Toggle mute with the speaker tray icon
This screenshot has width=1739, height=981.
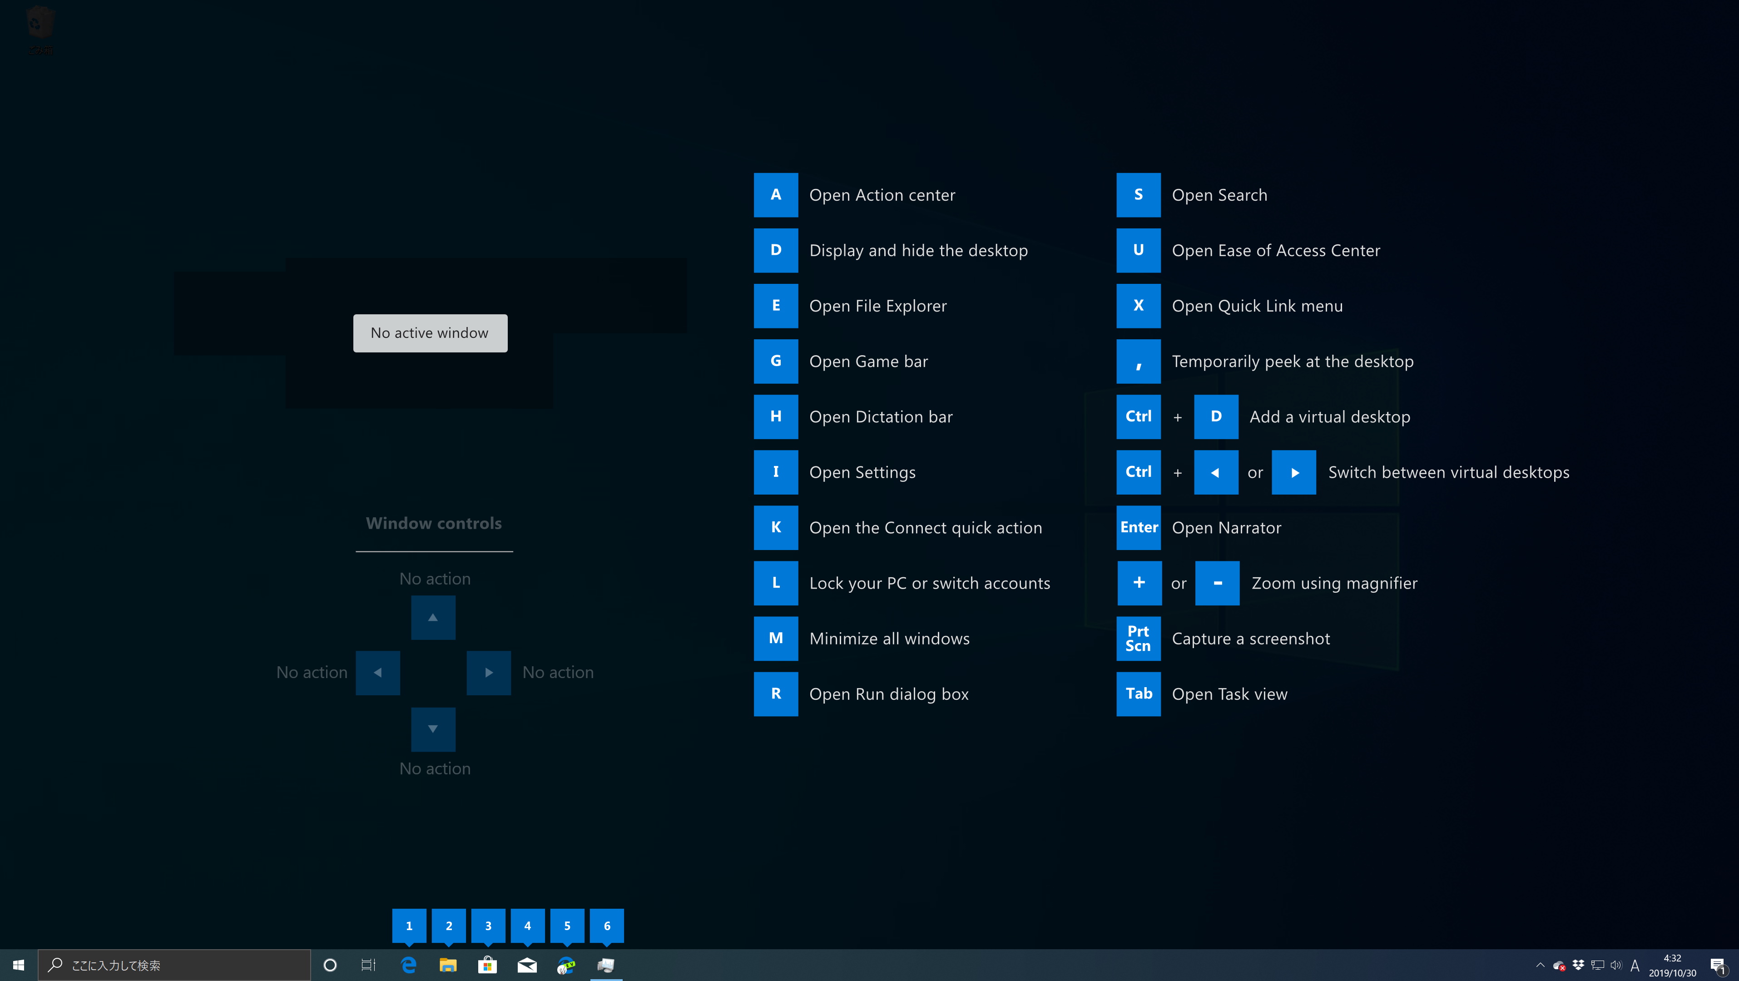pos(1616,966)
